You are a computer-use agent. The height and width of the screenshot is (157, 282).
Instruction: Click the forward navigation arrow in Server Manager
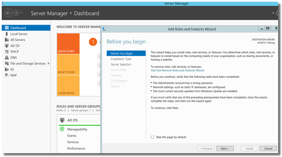pyautogui.click(x=16, y=13)
